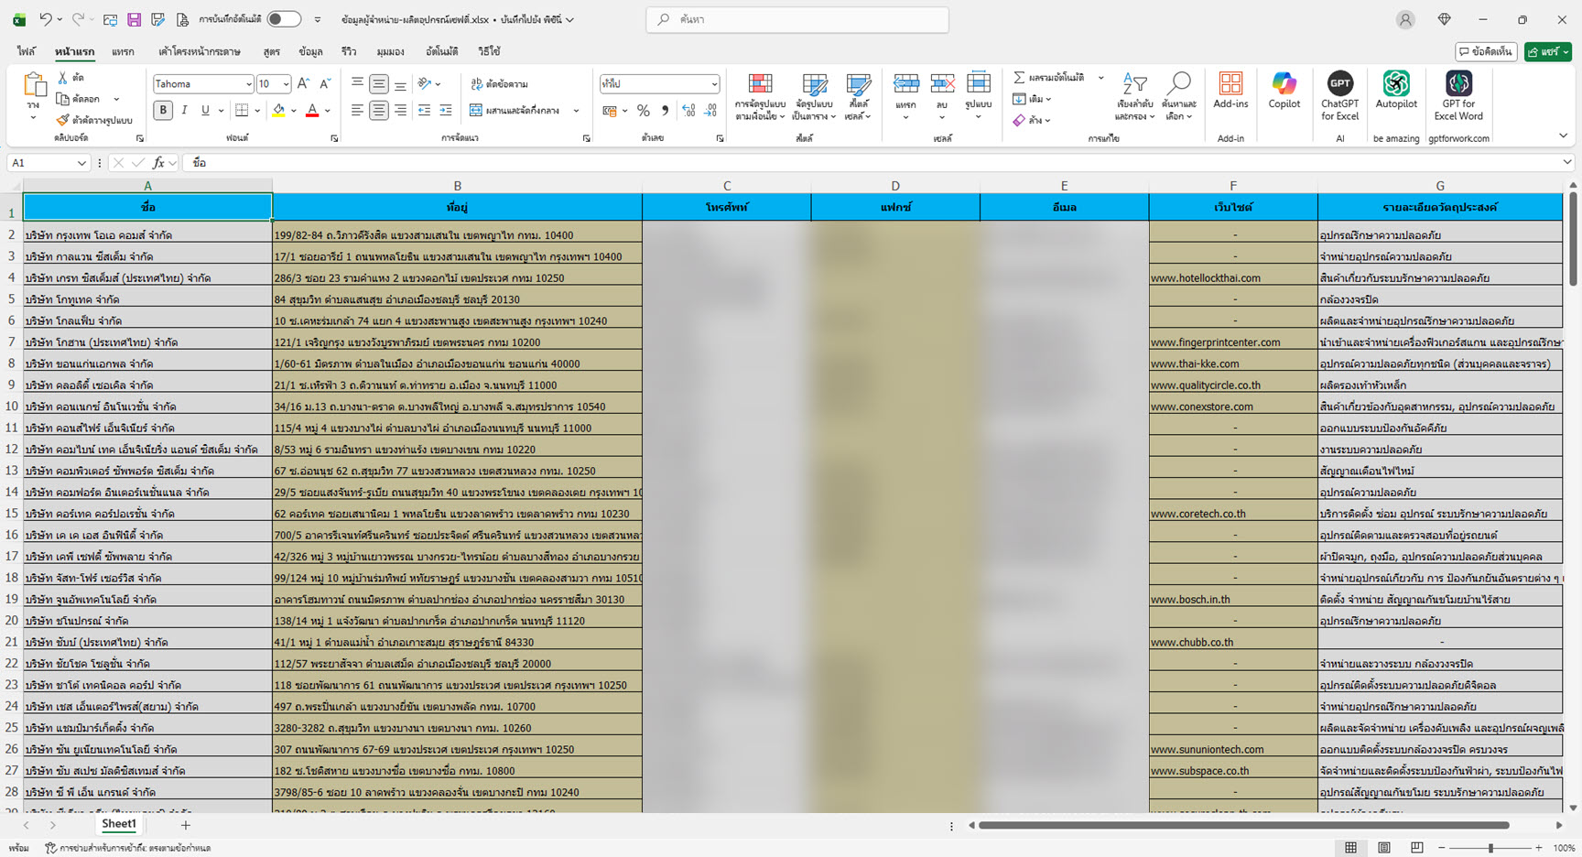Open the Name Box dropdown for A1
This screenshot has width=1582, height=857.
pos(81,163)
